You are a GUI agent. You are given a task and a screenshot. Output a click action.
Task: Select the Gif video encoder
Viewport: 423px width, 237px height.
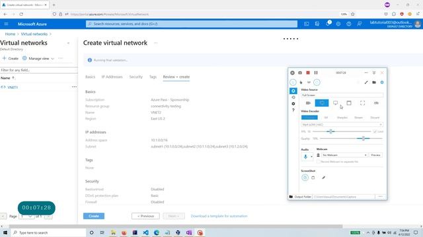(326, 117)
